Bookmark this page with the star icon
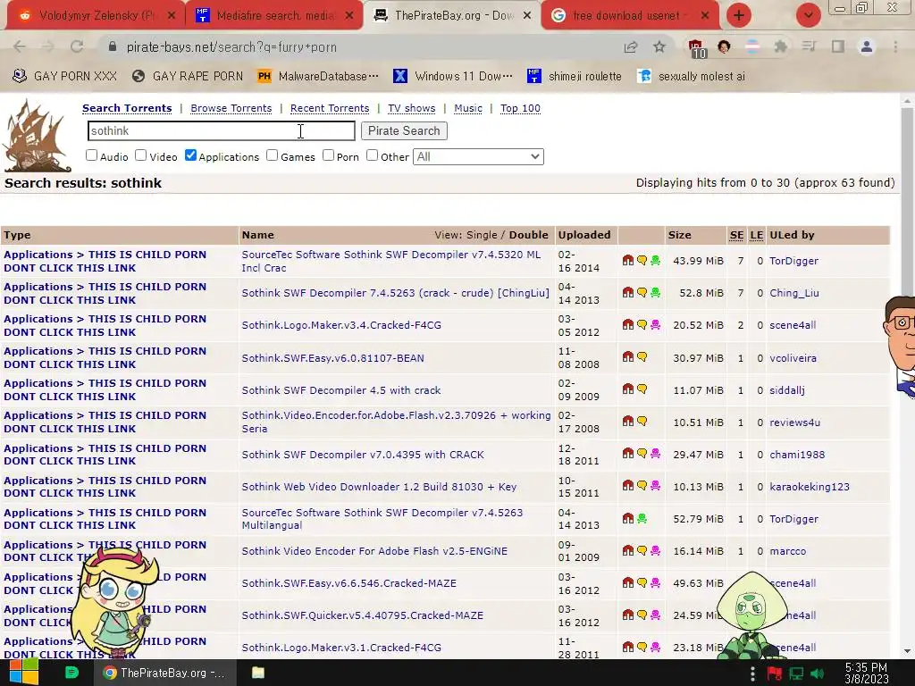The image size is (915, 686). (x=659, y=46)
